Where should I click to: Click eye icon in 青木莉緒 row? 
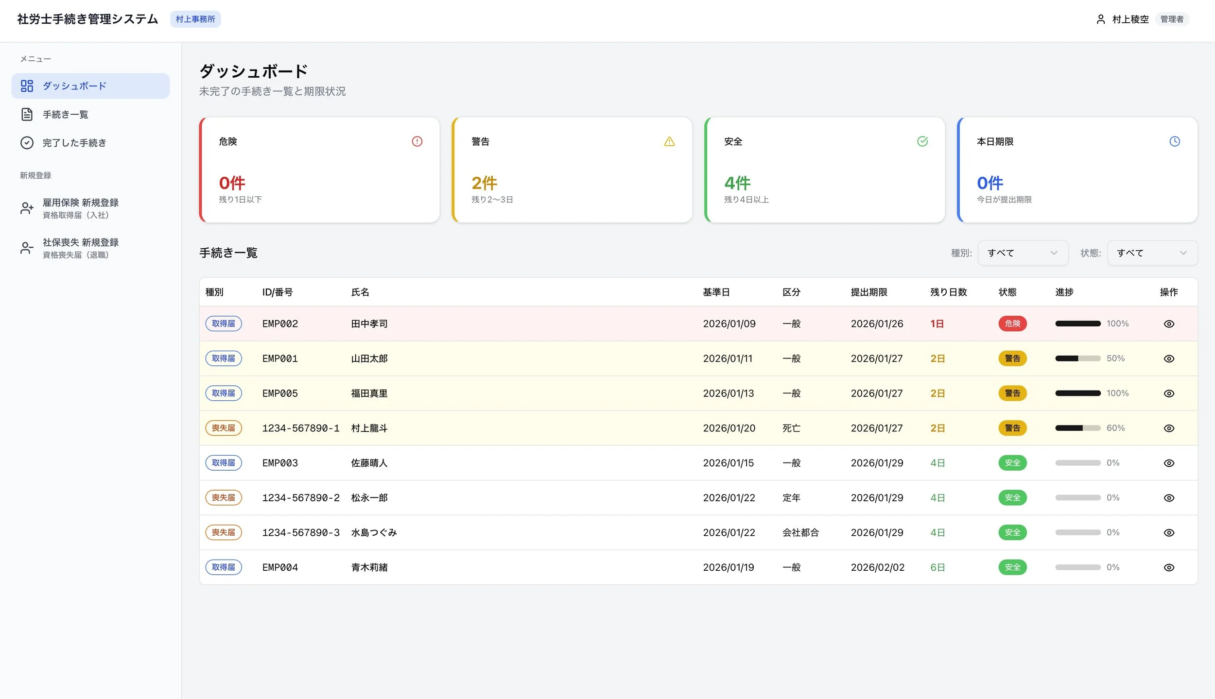(x=1169, y=568)
